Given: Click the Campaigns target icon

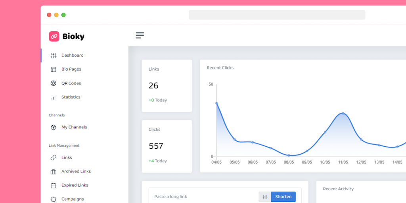Looking at the screenshot, I should tap(54, 199).
